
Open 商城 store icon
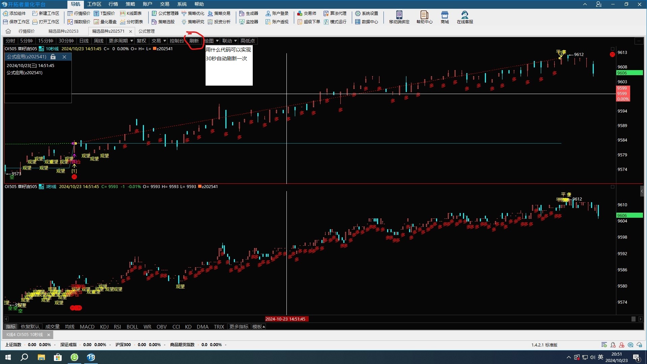coord(445,15)
